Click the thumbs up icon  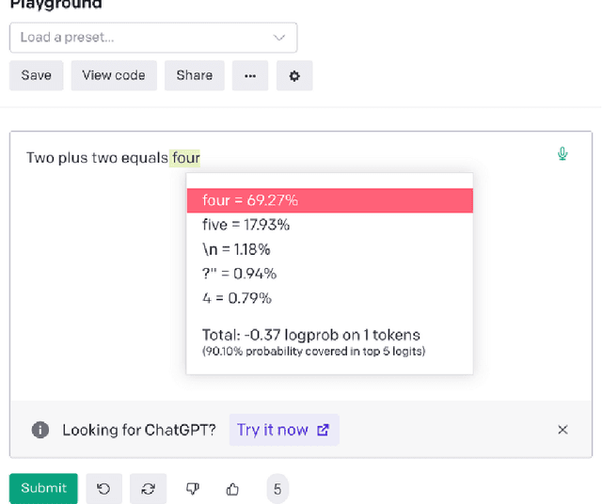tap(233, 488)
